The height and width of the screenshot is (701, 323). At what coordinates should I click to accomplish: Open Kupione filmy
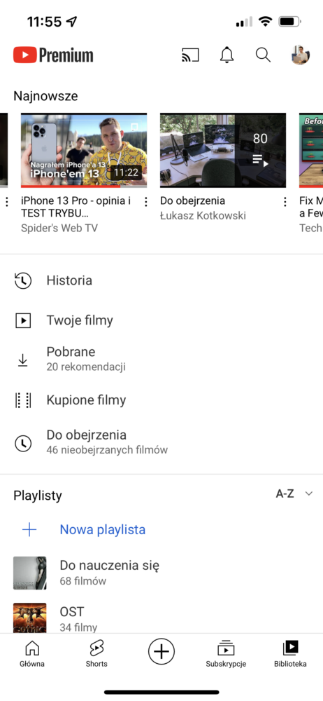coord(161,400)
